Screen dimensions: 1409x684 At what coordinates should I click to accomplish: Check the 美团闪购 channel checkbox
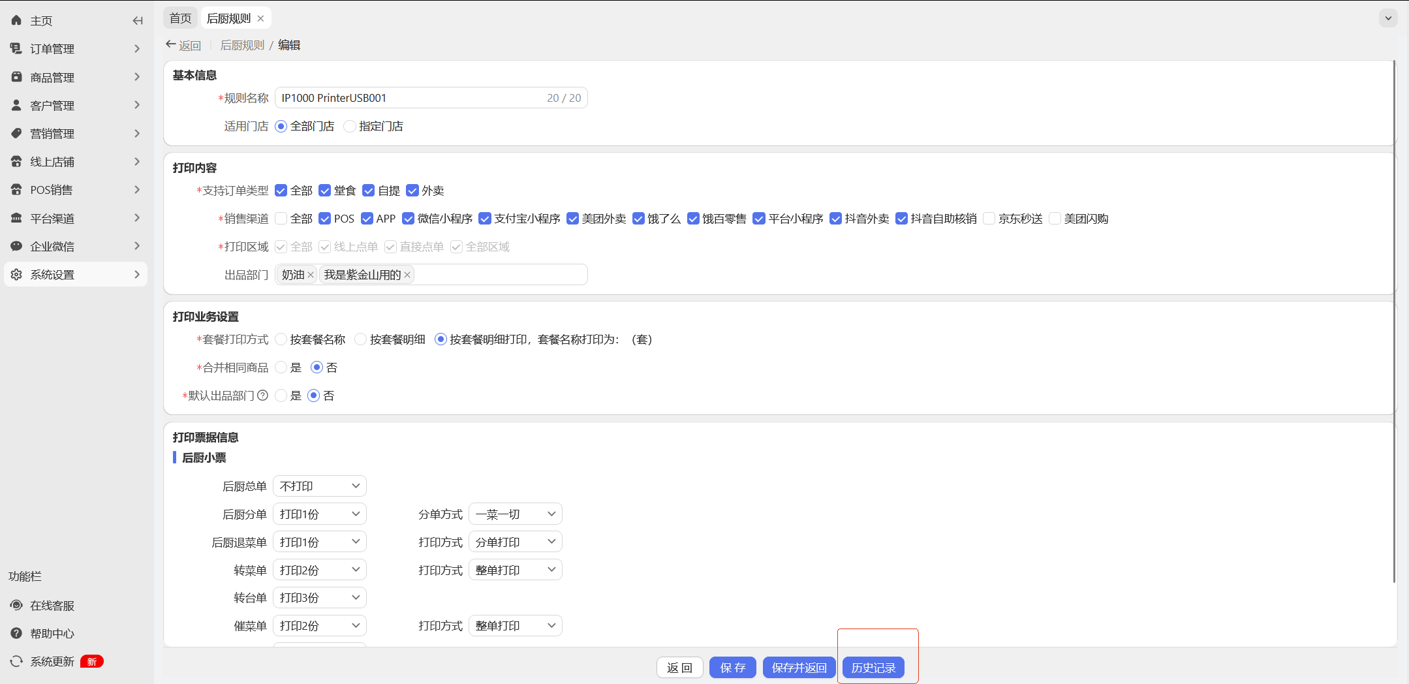pyautogui.click(x=1055, y=218)
